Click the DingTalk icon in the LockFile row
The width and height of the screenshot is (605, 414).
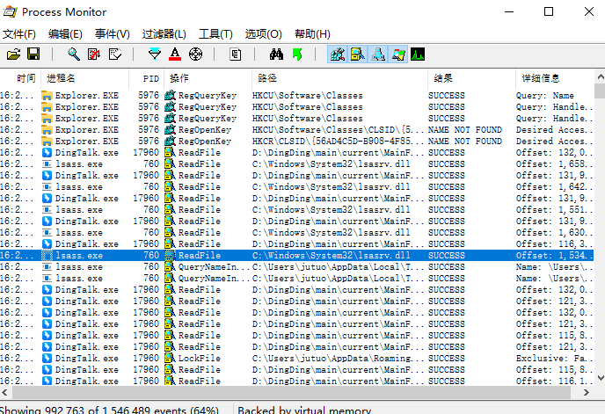click(47, 358)
